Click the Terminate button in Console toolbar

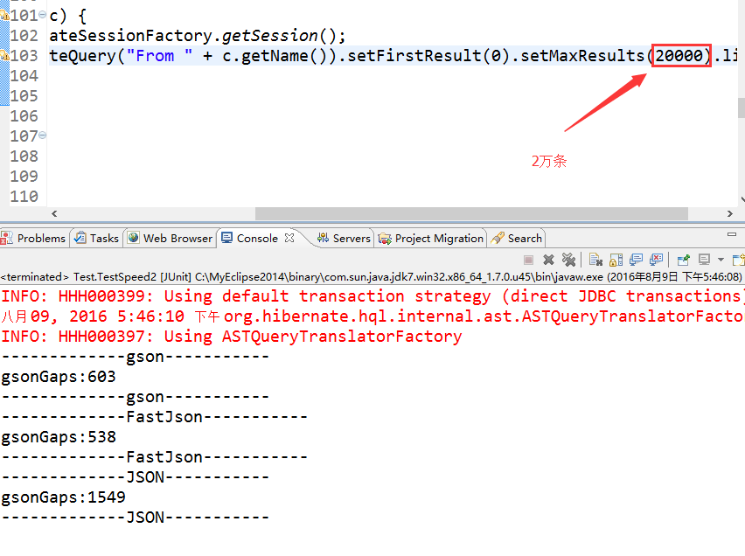click(528, 260)
